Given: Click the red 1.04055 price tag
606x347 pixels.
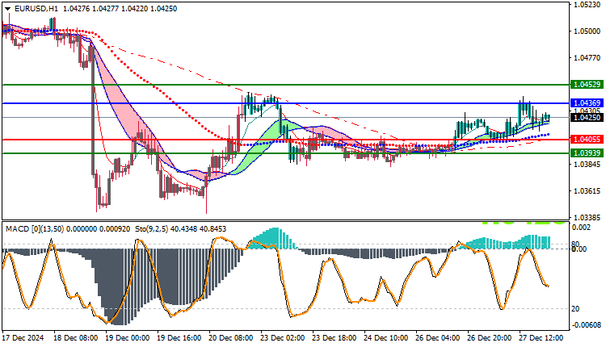Looking at the screenshot, I should [587, 140].
